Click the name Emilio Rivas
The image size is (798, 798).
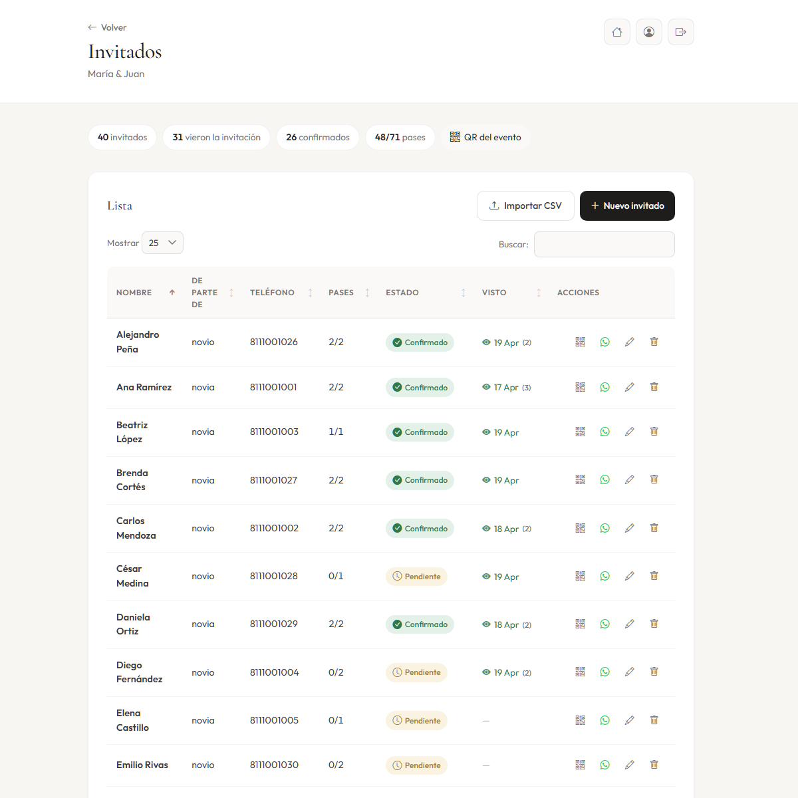[x=142, y=765]
